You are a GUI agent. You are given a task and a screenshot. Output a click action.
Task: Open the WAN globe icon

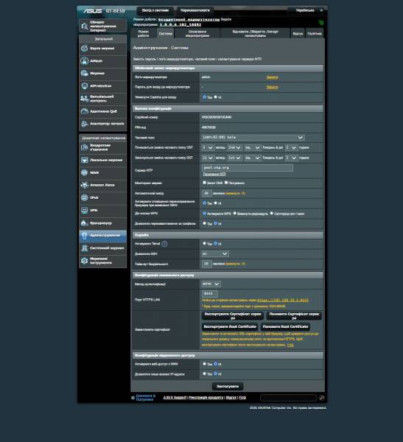point(84,172)
